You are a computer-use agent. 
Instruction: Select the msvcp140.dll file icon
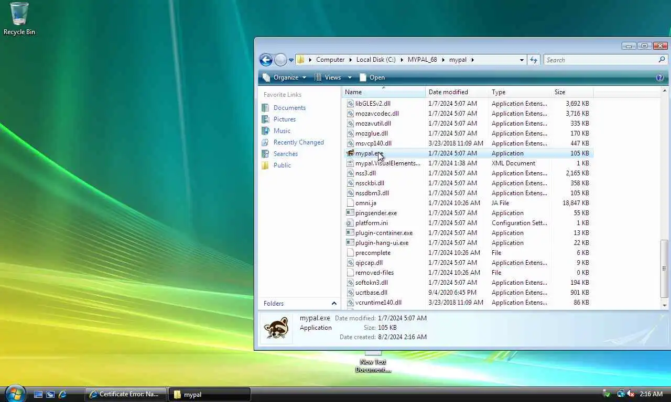click(x=350, y=143)
